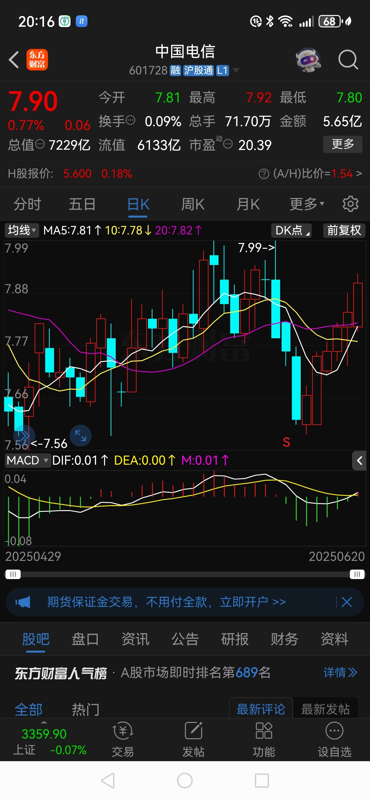Image resolution: width=370 pixels, height=800 pixels.
Task: Show dynamic P/E info icon
Action: pos(228,144)
